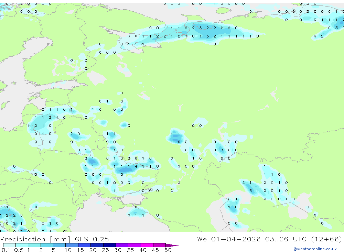Click the "15" legend scale label
344x252 pixels.
click(x=80, y=250)
